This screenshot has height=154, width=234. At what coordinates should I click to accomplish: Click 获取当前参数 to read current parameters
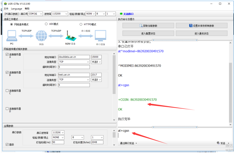click(x=148, y=26)
